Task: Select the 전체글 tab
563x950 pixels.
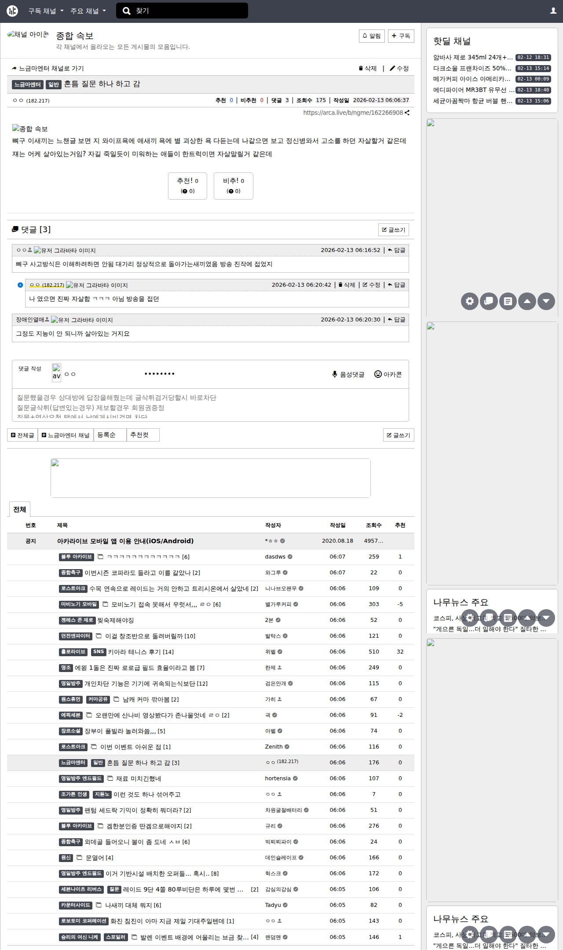Action: pyautogui.click(x=22, y=435)
